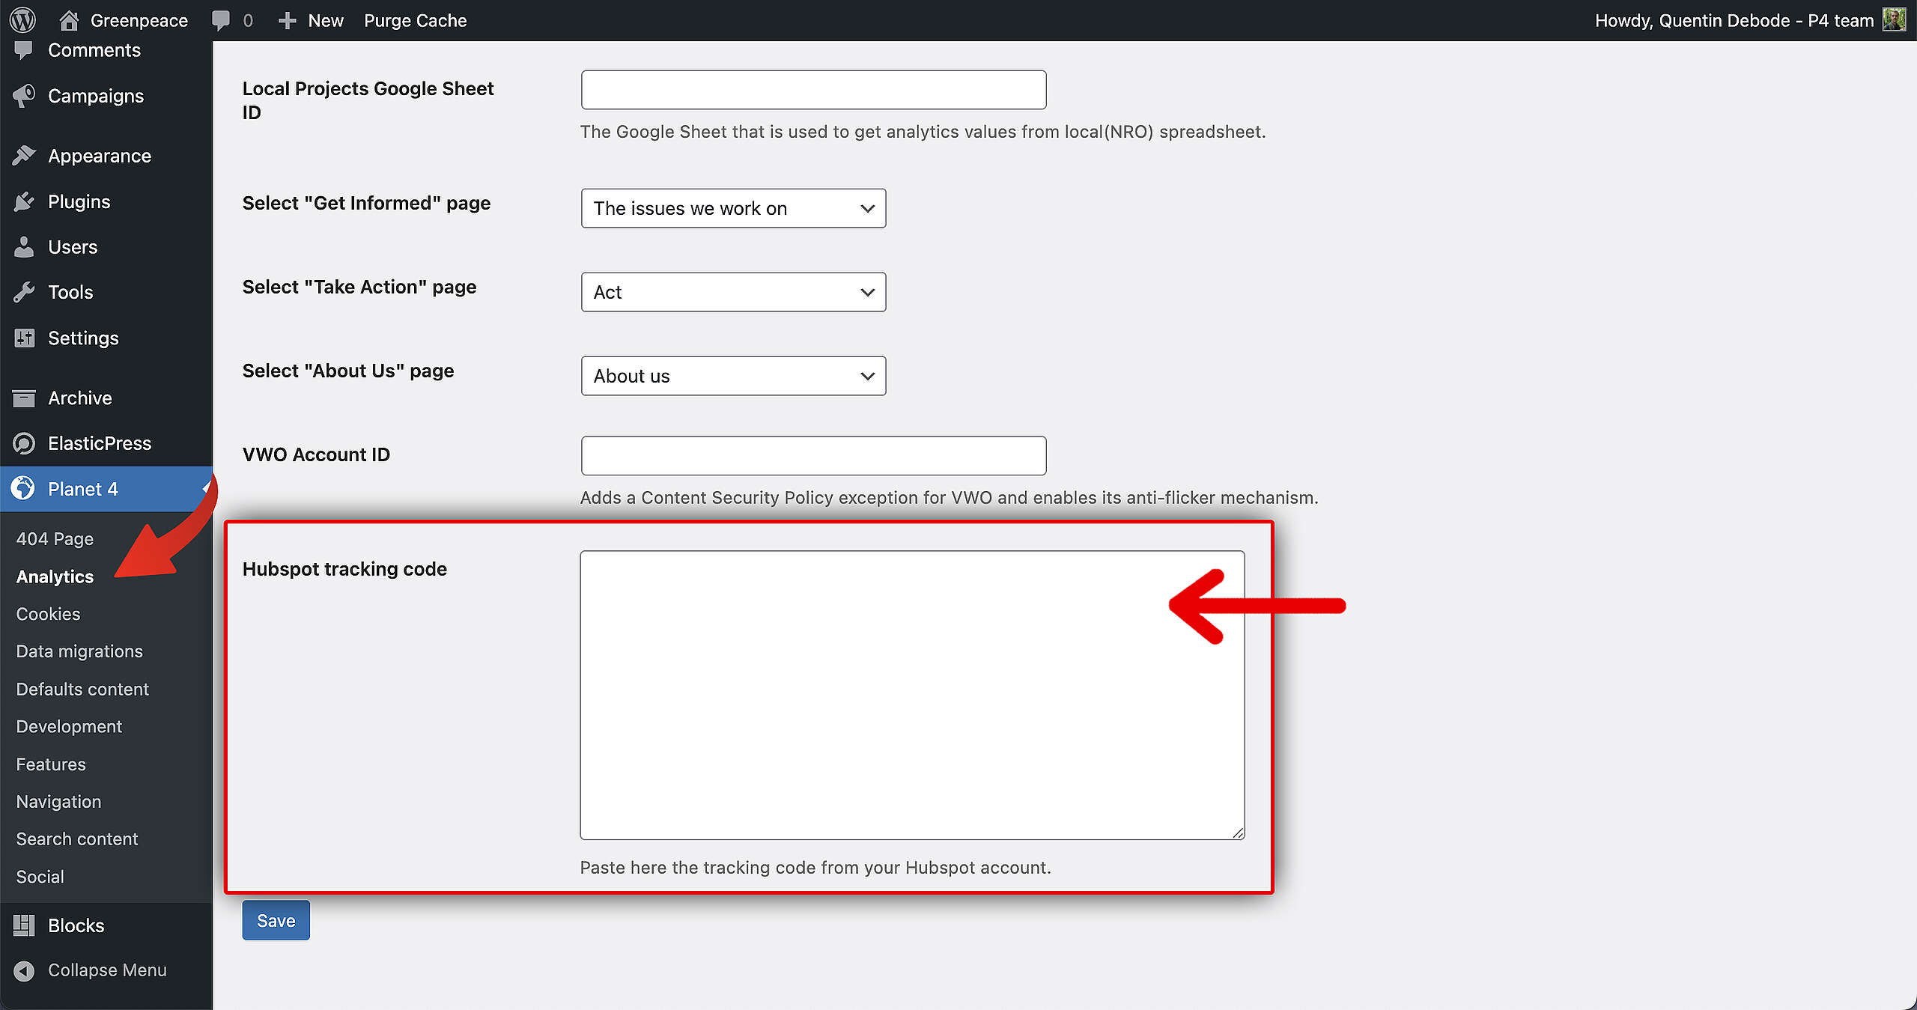Open the comments bubble icon in admin bar
This screenshot has width=1917, height=1010.
pyautogui.click(x=221, y=20)
